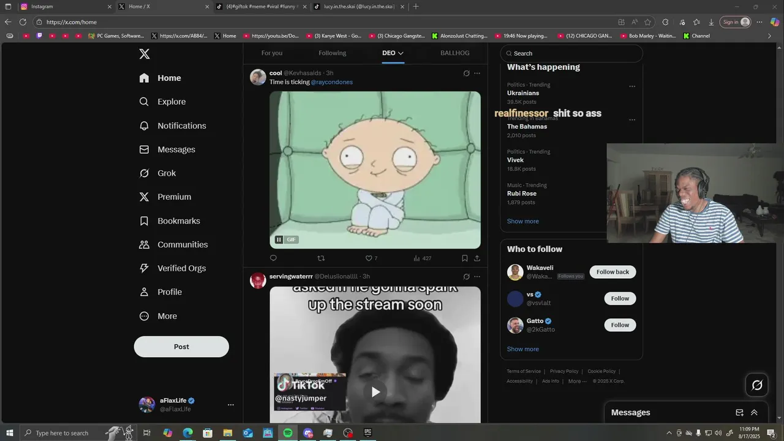The height and width of the screenshot is (441, 784).
Task: Open Communities in the sidebar
Action: coord(173,244)
